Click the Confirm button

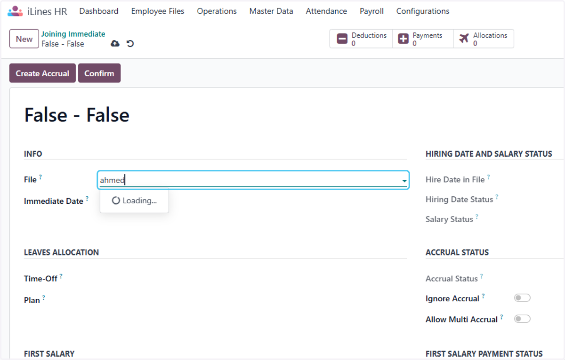pos(99,73)
